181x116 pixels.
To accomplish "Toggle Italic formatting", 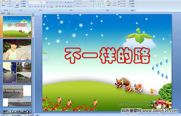I will click(33, 7).
